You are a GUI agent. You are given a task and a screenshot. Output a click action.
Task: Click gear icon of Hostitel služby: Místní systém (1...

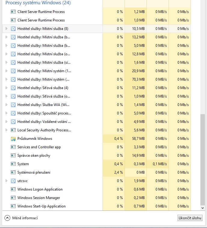pos(13,71)
